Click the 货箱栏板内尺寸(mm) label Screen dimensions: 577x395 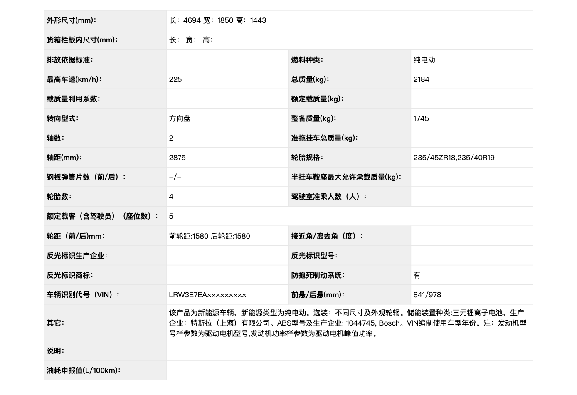click(x=82, y=40)
